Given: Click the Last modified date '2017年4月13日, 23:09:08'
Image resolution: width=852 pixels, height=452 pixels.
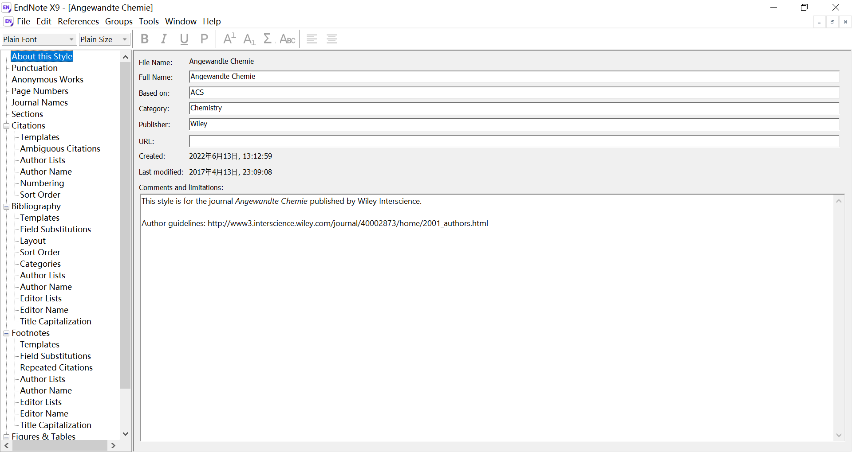Looking at the screenshot, I should [x=230, y=172].
